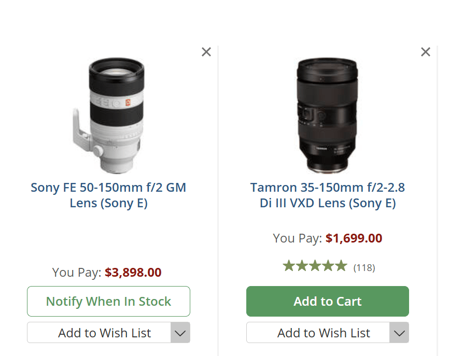The width and height of the screenshot is (449, 356).
Task: Click the middle star of the Tamron rating
Action: pos(315,266)
